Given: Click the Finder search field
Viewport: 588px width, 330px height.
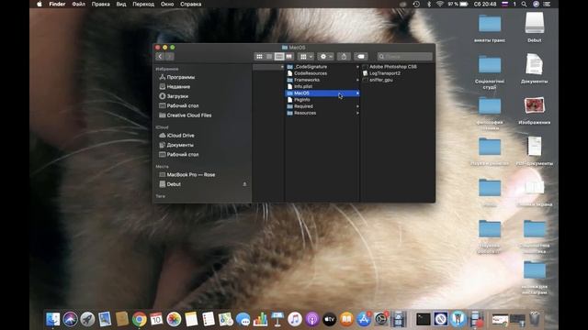Looking at the screenshot, I should pyautogui.click(x=405, y=57).
